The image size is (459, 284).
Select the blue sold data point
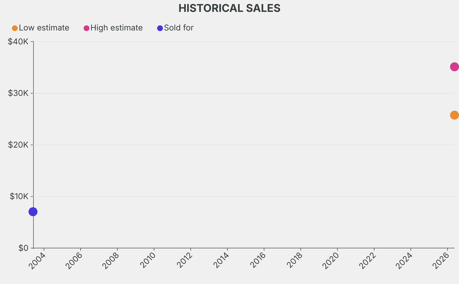33,212
